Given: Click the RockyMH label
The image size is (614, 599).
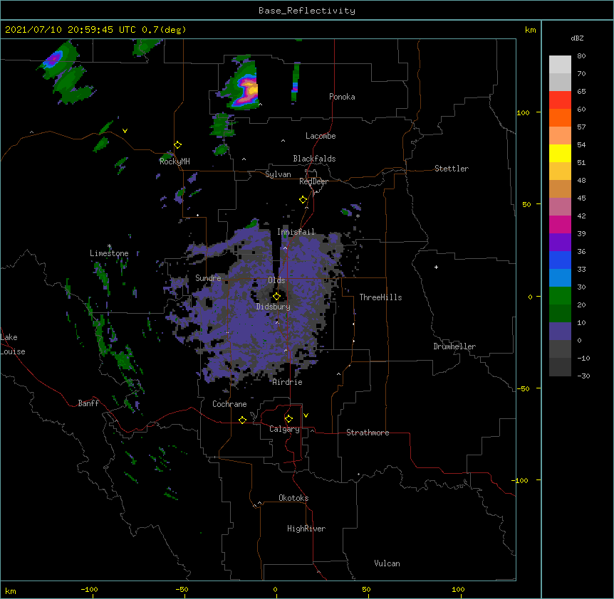Looking at the screenshot, I should tap(175, 161).
